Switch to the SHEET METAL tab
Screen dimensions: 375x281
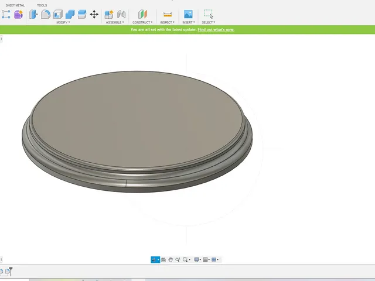click(15, 5)
